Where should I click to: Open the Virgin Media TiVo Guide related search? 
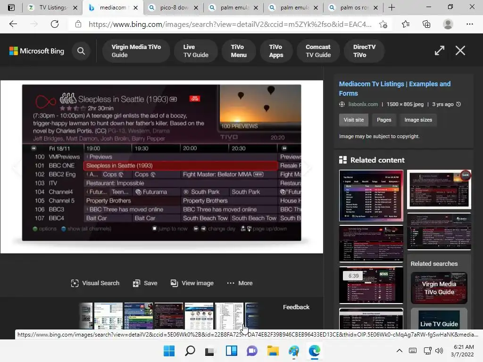[439, 288]
